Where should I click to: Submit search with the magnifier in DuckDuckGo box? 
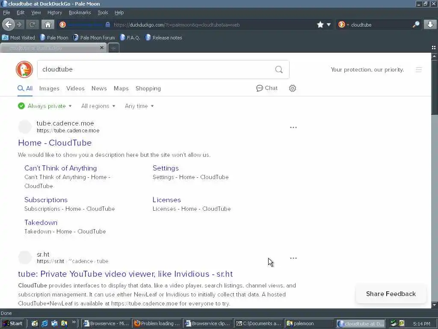tap(279, 69)
